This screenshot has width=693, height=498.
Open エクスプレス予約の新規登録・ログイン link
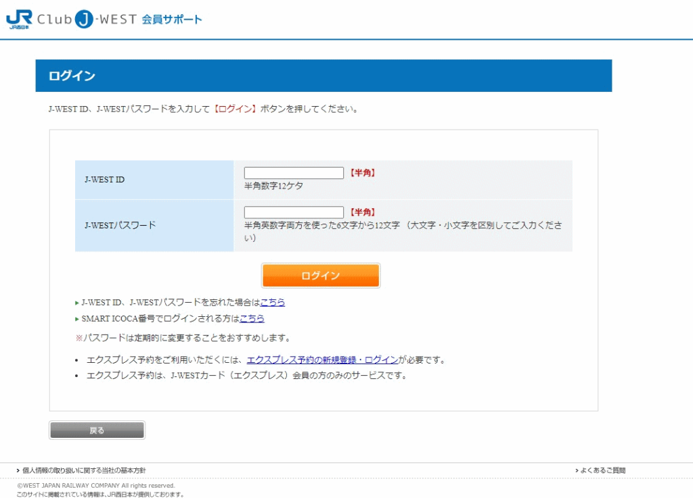(322, 360)
